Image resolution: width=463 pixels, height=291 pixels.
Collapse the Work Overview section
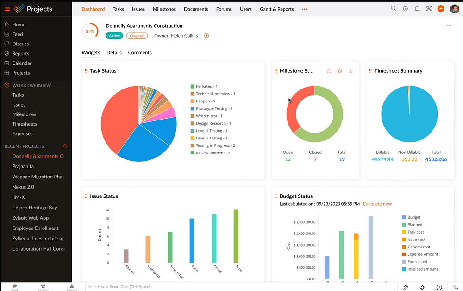[x=7, y=85]
